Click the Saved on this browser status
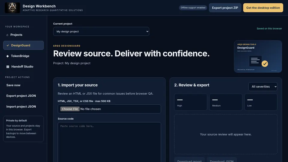Screen dimensions: 288x162 (269, 28)
